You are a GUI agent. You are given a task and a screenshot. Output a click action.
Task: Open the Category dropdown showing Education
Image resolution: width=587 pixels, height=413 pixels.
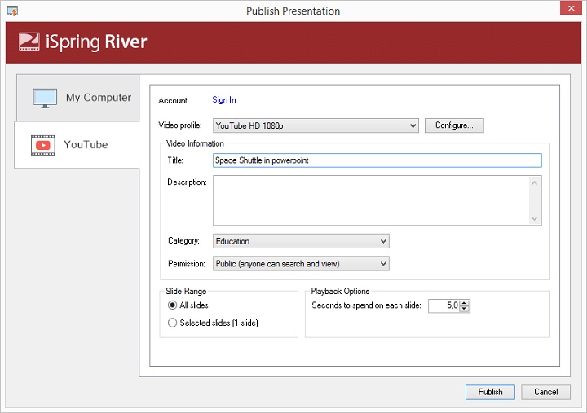coord(301,241)
